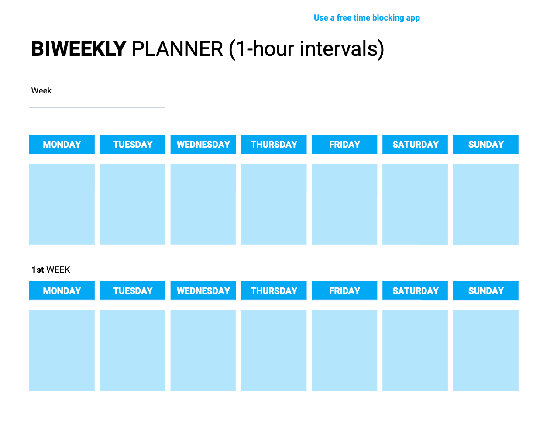Click the "Week" label text
This screenshot has height=422, width=557.
pyautogui.click(x=41, y=91)
